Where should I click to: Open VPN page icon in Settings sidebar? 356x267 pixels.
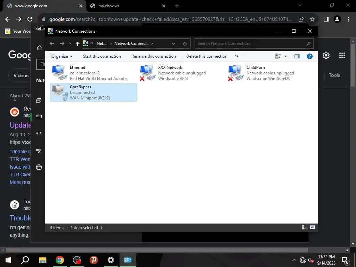click(39, 151)
